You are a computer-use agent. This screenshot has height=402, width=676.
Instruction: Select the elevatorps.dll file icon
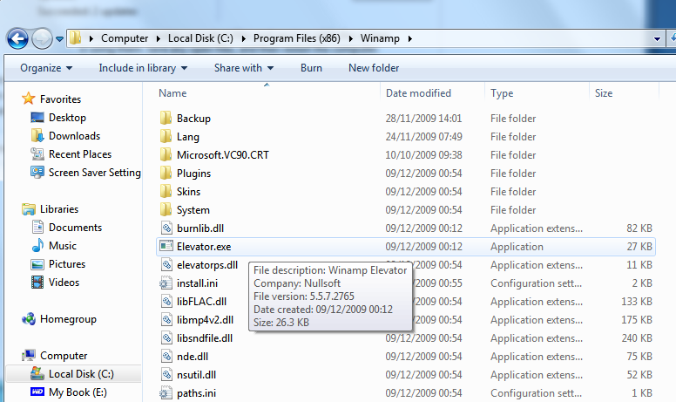click(x=166, y=265)
